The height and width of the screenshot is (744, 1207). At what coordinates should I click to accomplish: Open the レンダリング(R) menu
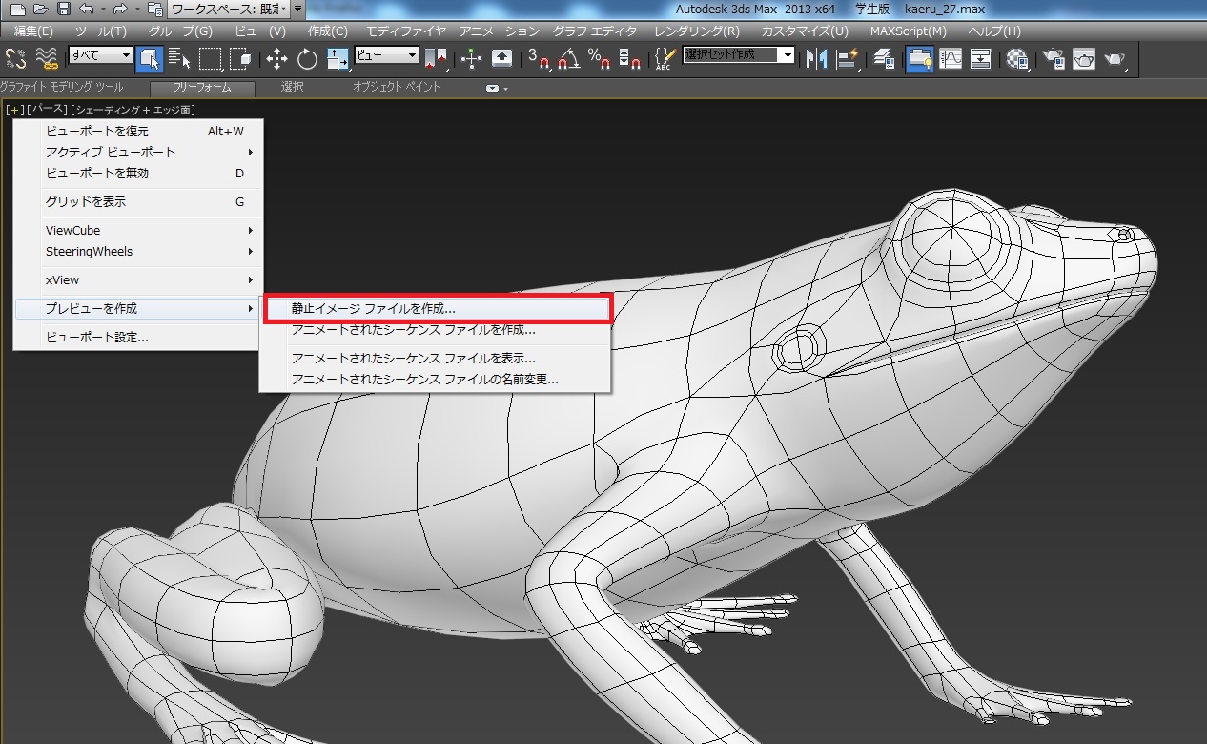click(696, 31)
